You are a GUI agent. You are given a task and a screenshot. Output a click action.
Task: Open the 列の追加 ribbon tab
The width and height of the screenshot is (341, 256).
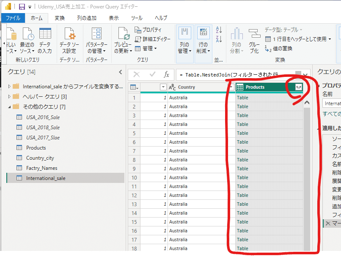[x=87, y=18]
